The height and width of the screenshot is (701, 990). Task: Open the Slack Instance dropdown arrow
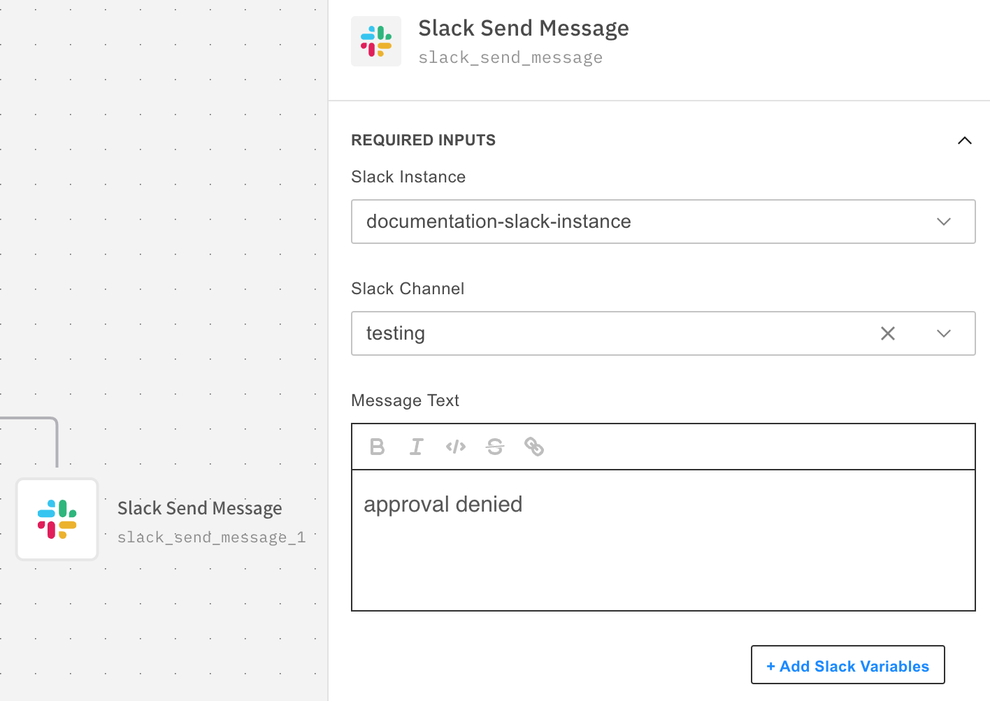(x=943, y=222)
